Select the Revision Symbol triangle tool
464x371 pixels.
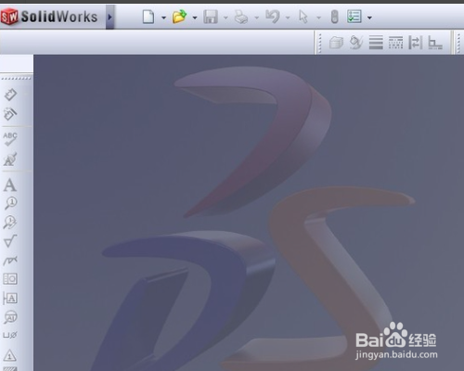coord(10,355)
